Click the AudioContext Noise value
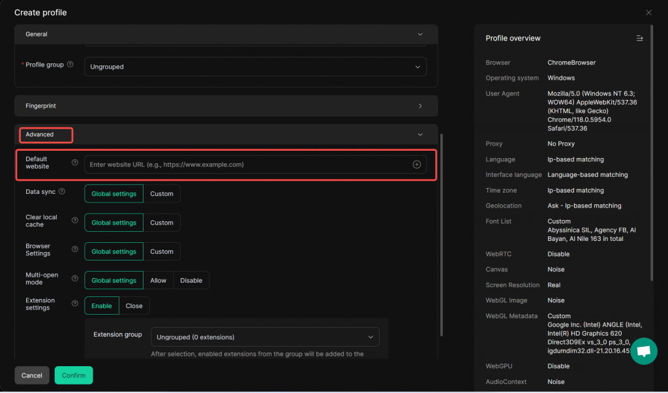This screenshot has width=668, height=393. pos(556,382)
